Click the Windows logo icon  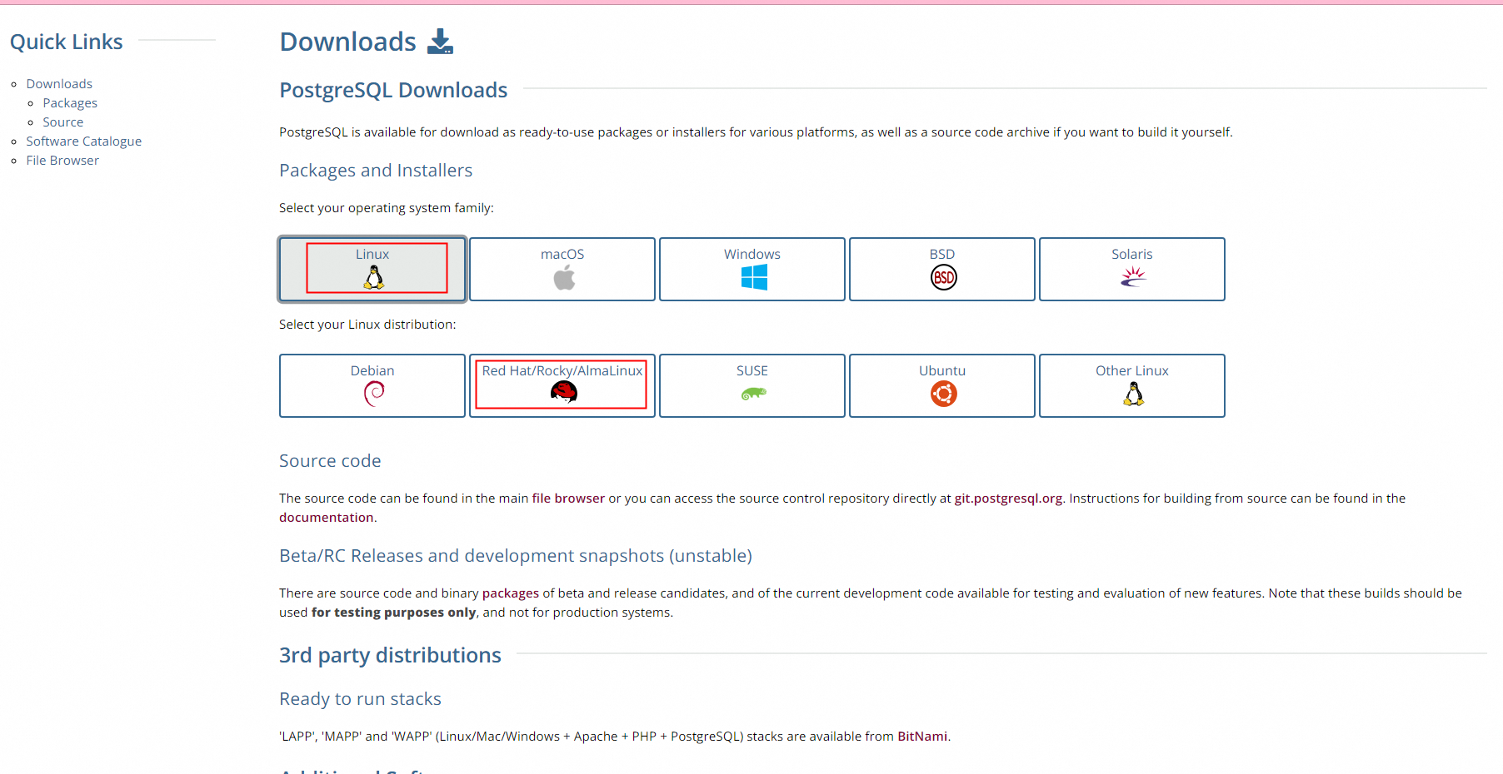(x=752, y=278)
